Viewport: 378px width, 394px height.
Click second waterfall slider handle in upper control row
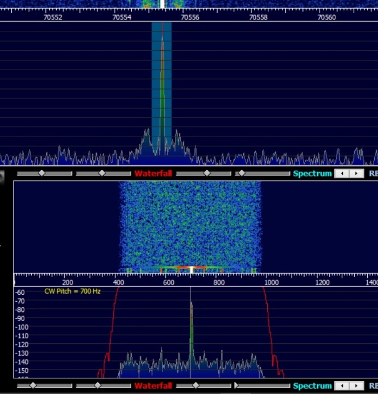point(102,173)
